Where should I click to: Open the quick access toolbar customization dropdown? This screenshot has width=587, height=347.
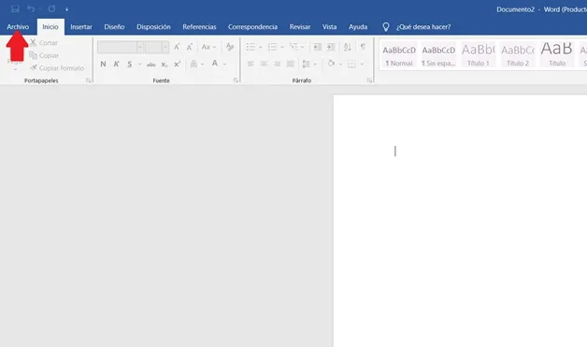tap(66, 9)
